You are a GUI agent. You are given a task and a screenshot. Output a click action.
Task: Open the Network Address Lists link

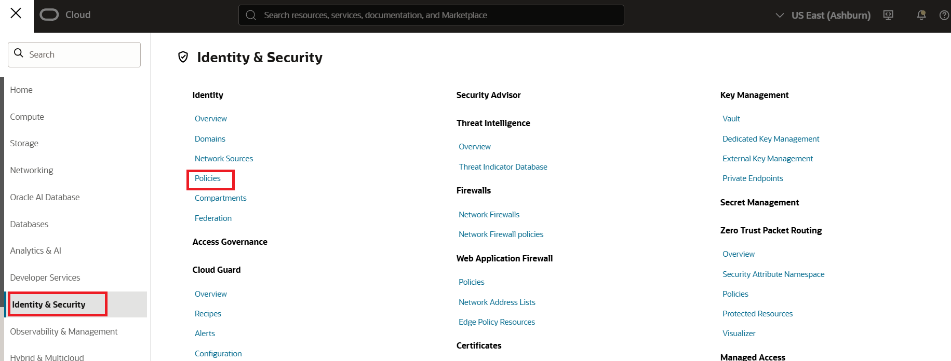pyautogui.click(x=497, y=302)
